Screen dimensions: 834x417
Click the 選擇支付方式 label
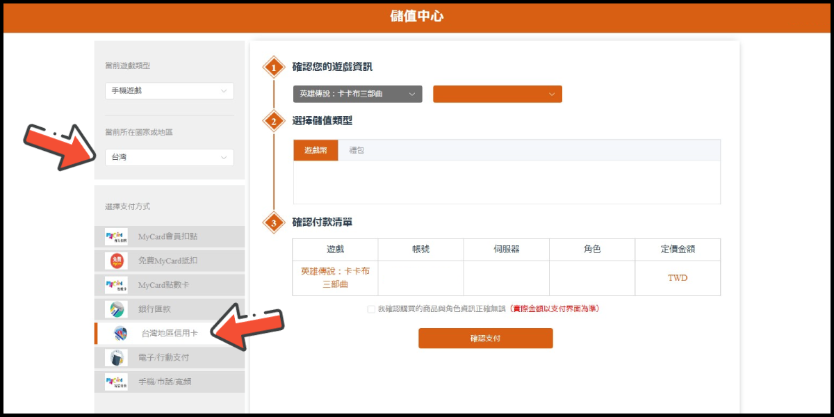pos(127,206)
